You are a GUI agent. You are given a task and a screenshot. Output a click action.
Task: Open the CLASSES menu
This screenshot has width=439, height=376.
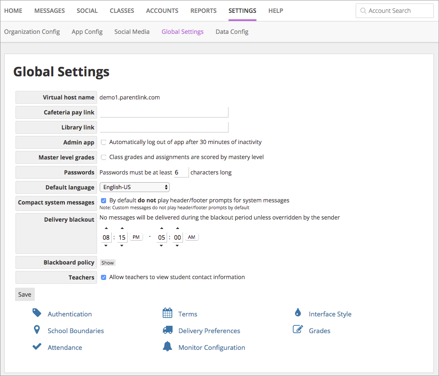pos(122,11)
